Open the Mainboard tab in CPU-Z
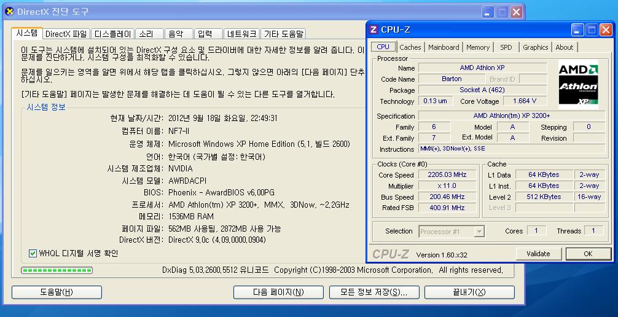 [x=444, y=47]
